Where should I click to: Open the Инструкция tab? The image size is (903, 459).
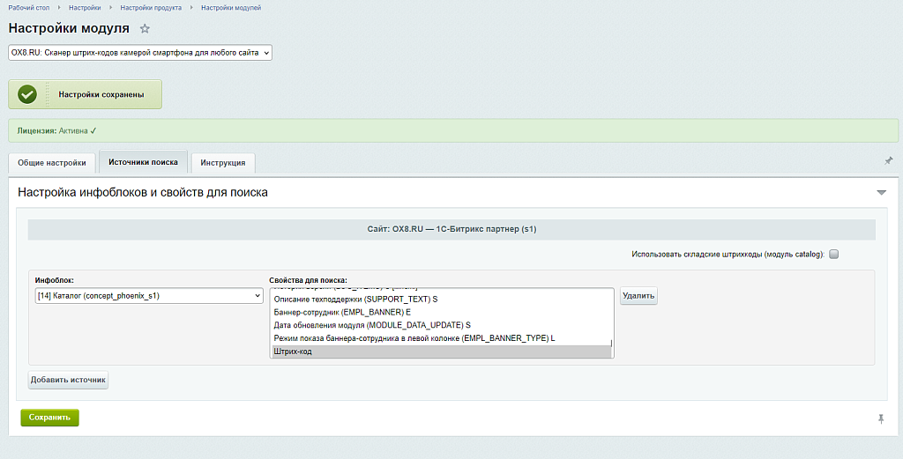[223, 163]
